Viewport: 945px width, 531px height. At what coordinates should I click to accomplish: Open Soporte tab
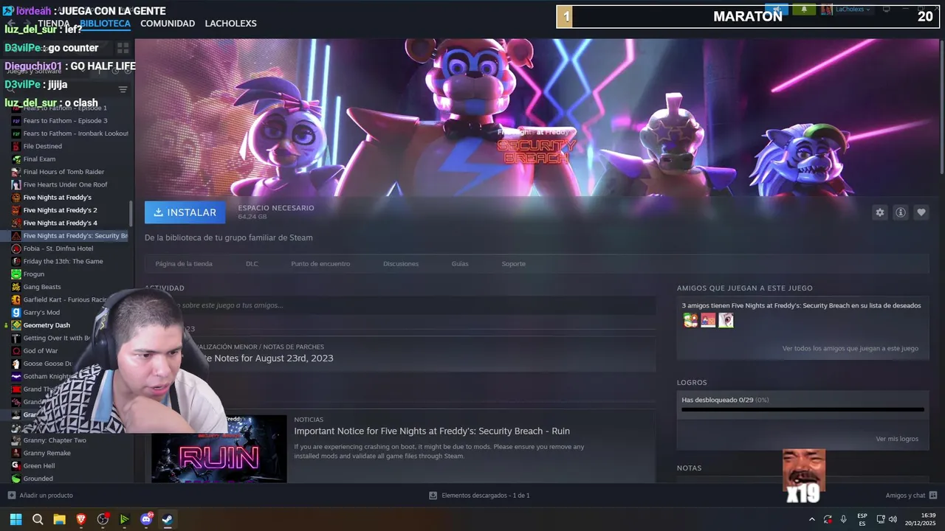tap(514, 264)
